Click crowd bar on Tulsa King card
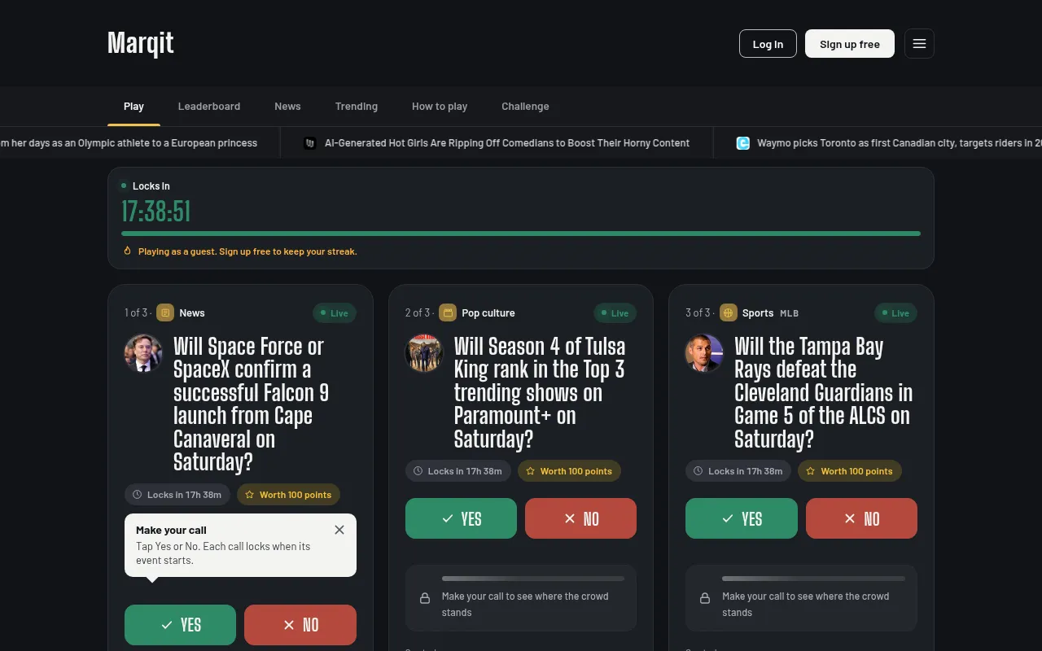This screenshot has height=651, width=1042. coord(533,579)
